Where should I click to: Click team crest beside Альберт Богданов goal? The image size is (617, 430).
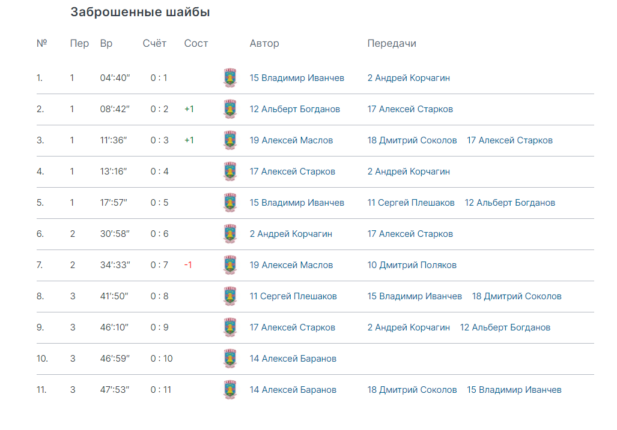[x=230, y=109]
